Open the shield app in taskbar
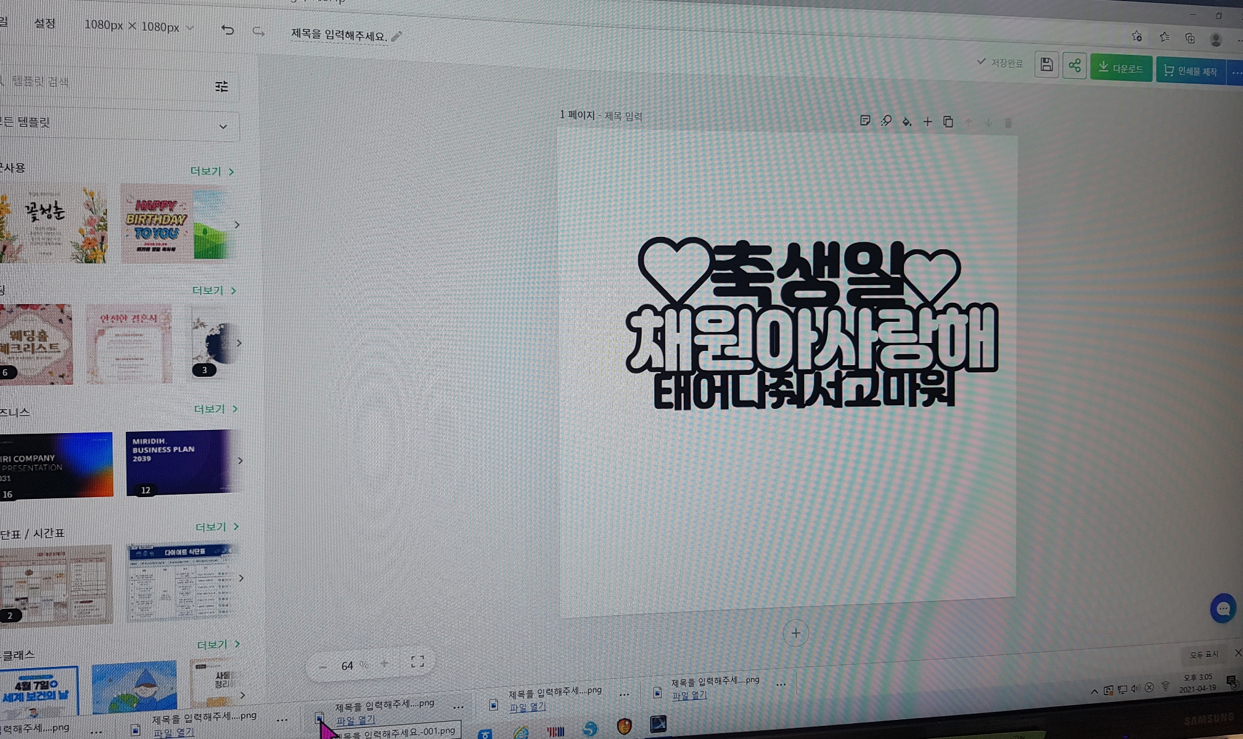 pos(624,726)
